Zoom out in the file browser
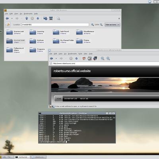This screenshot has width=159, height=159. [92, 25]
